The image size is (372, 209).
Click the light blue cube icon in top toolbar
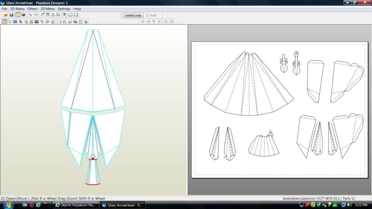pyautogui.click(x=36, y=15)
